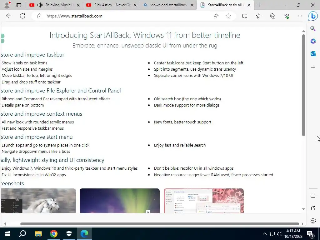320x240 pixels.
Task: Add page to favorites star
Action: click(228, 16)
